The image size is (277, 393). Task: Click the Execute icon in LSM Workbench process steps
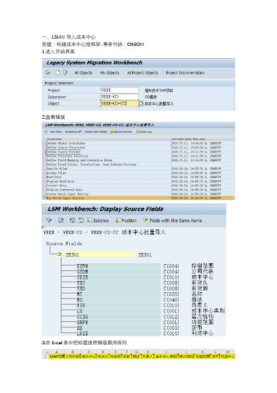tap(46, 132)
